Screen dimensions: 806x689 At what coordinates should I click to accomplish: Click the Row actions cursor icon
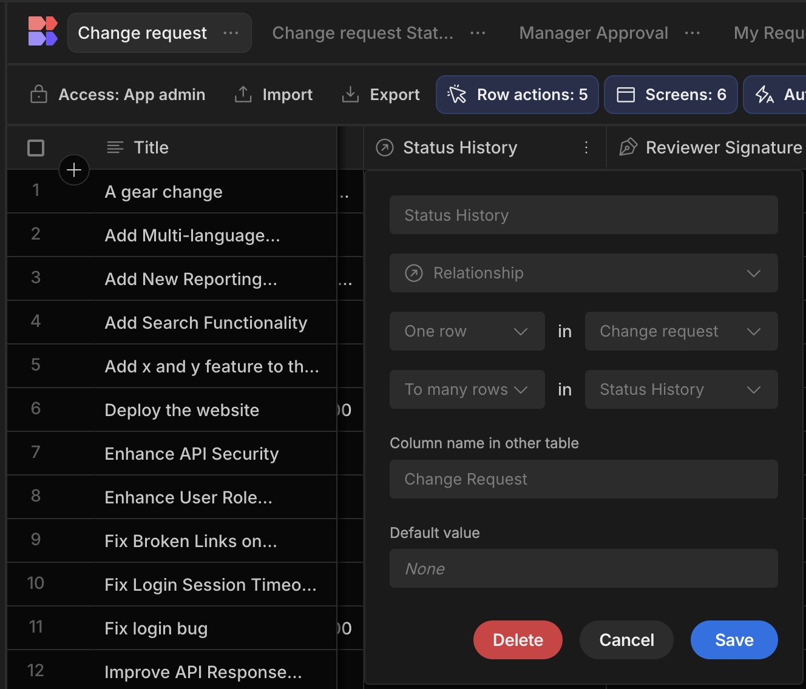[457, 95]
